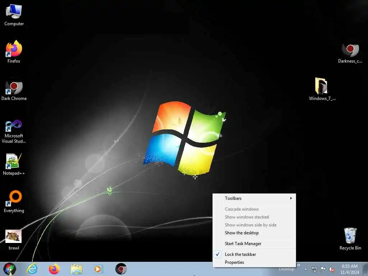Image resolution: width=368 pixels, height=276 pixels.
Task: Launch Dark Chrome from the taskbar
Action: (x=121, y=269)
